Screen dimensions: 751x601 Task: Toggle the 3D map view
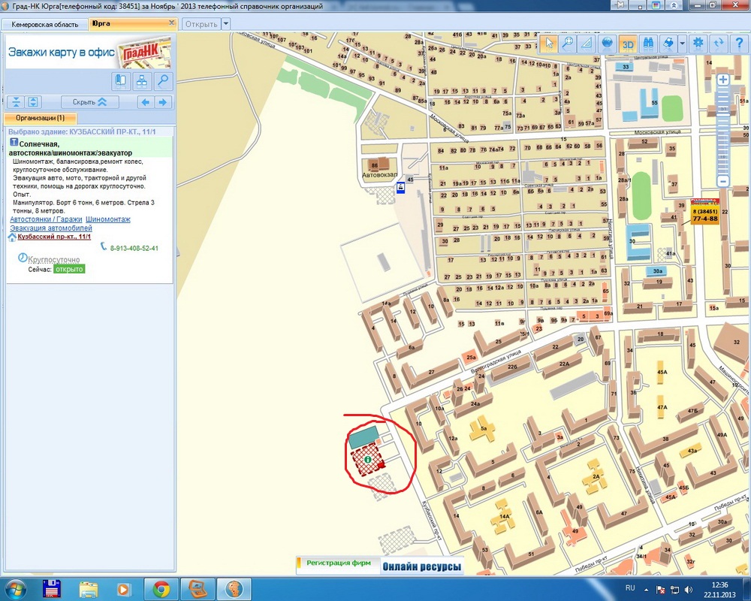click(628, 43)
